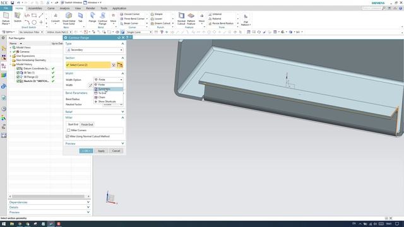Viewport: 404px width, 227px height.
Task: Click the Closed Corner tool
Action: (x=130, y=14)
